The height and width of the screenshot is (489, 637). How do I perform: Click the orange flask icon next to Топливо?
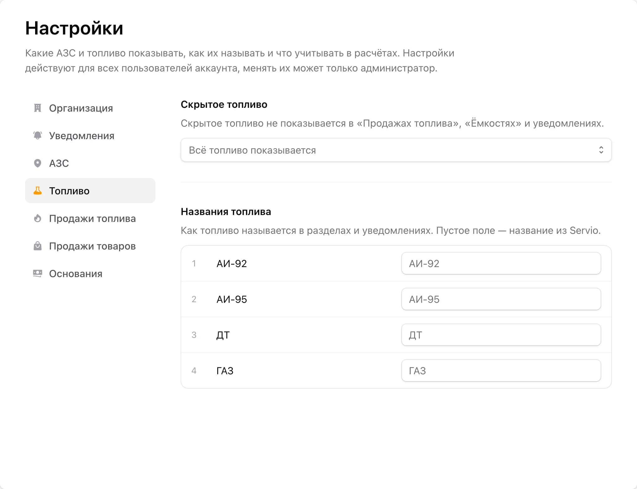38,191
